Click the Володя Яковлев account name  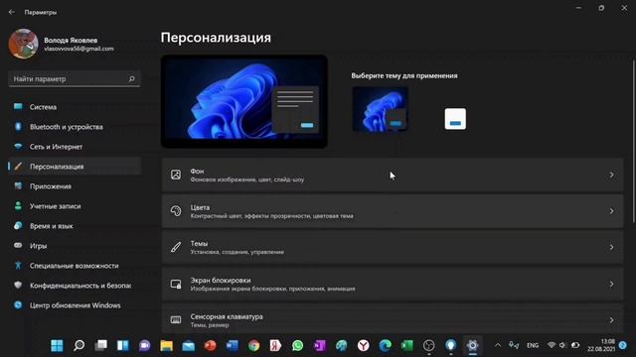click(71, 40)
